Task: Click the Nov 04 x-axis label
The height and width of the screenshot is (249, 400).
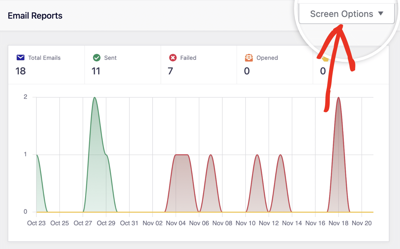Action: tap(176, 223)
